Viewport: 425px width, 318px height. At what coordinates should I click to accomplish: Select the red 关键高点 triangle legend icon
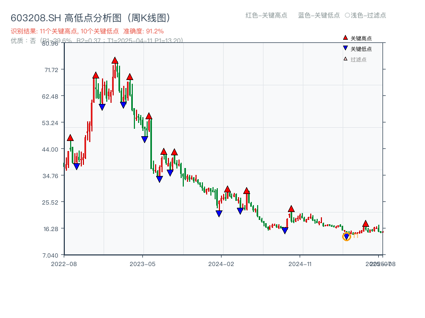pos(344,37)
